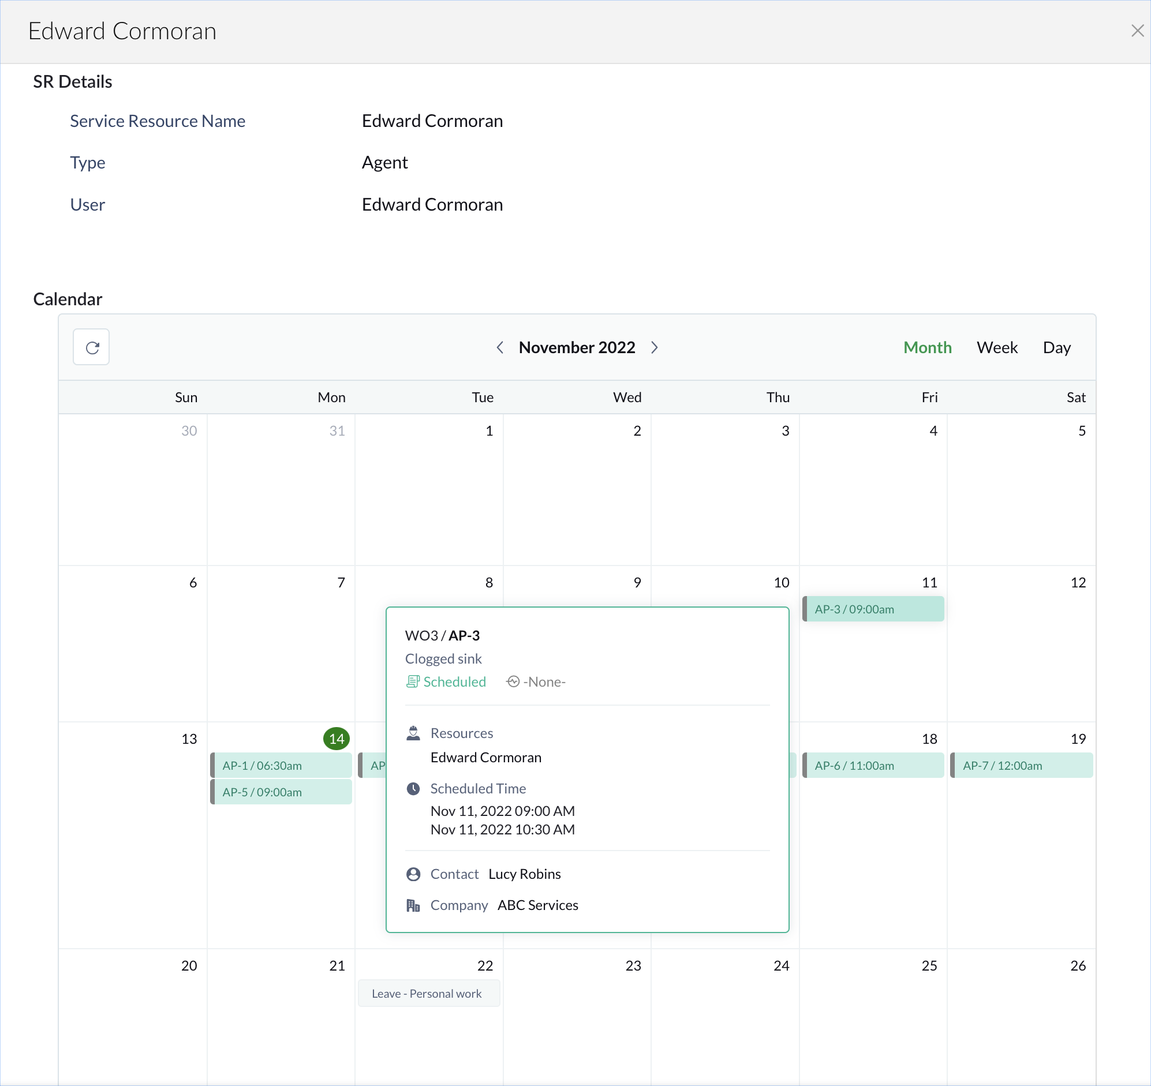Click the Leave - Personal work entry
Image resolution: width=1151 pixels, height=1086 pixels.
[428, 993]
